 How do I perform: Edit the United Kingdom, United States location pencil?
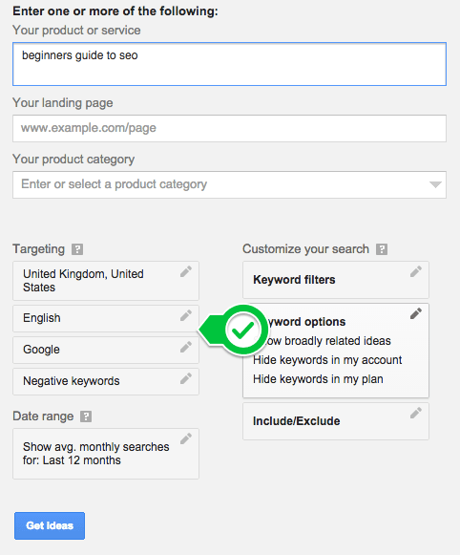(186, 271)
